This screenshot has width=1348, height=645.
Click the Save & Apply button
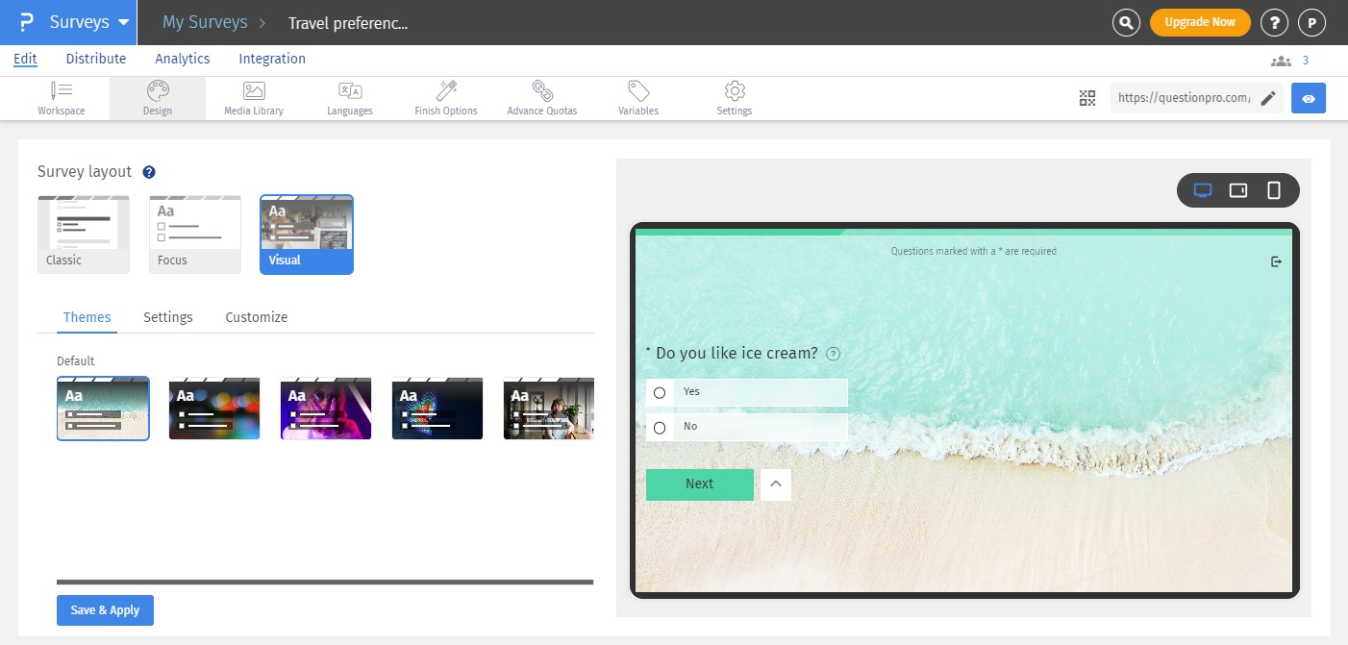tap(105, 610)
